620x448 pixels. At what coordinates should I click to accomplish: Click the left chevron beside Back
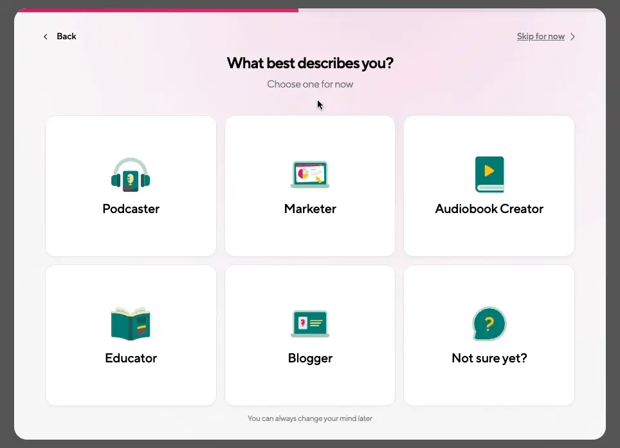[46, 37]
